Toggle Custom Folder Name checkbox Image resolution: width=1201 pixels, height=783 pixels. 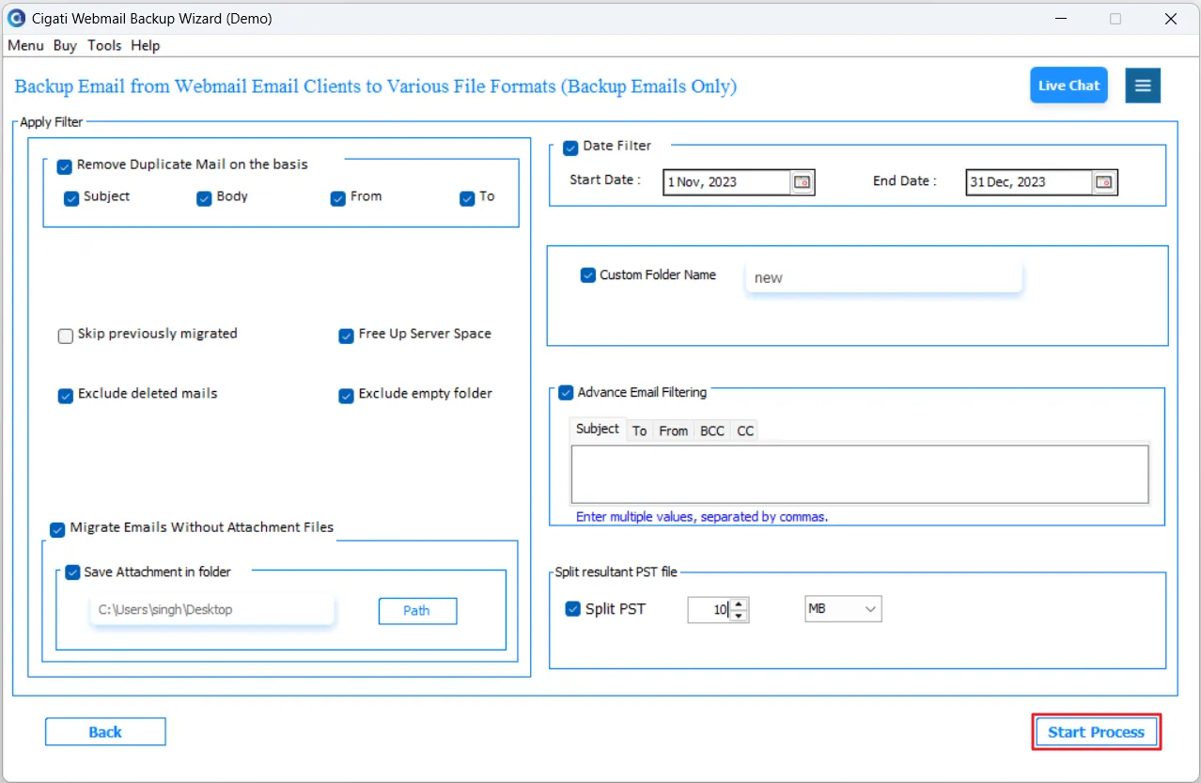coord(588,275)
